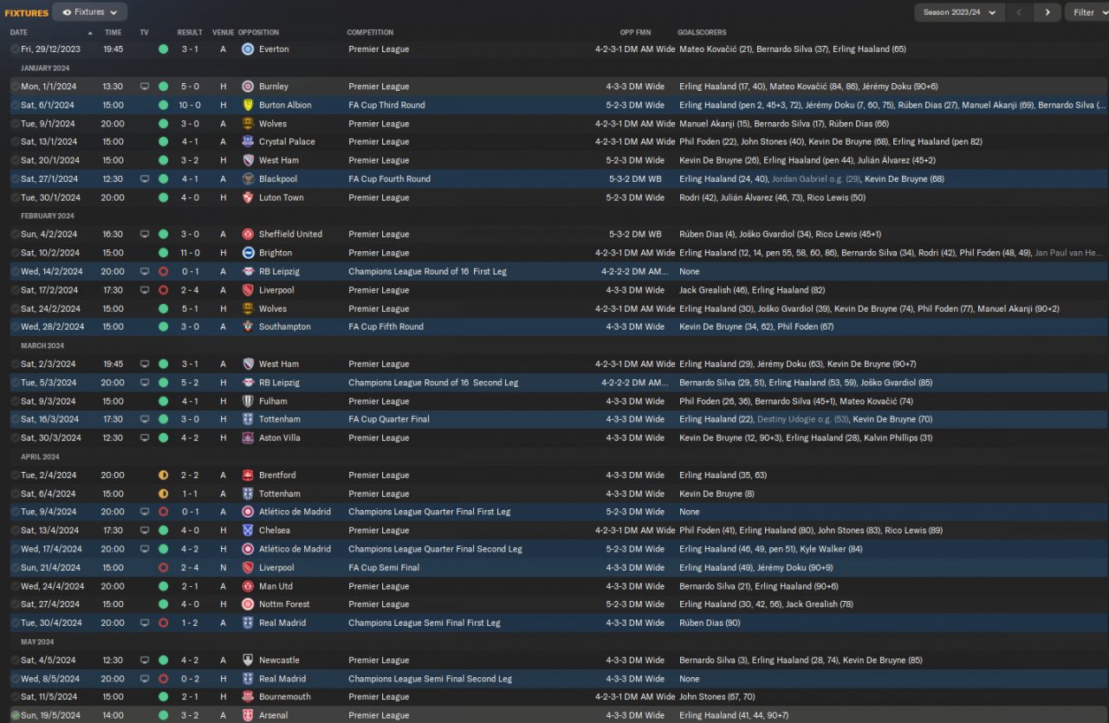
Task: Select the row check for Mon, 1/1/2024
Action: [x=15, y=87]
